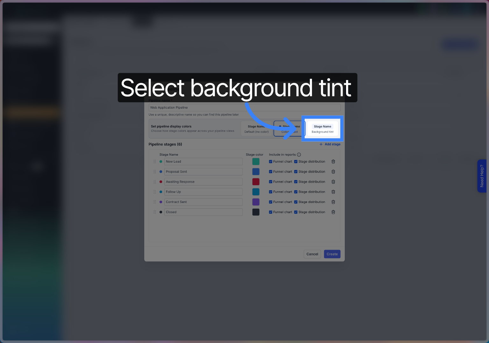The width and height of the screenshot is (489, 343).
Task: Grab the Follow Up drag handle
Action: tap(155, 192)
